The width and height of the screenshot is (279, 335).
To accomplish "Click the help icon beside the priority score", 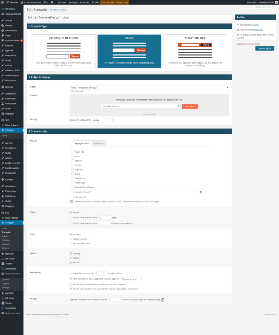I will tap(163, 300).
